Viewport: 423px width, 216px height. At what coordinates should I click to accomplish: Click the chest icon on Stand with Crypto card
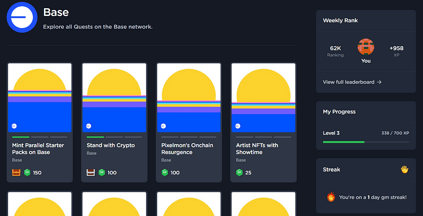91,173
